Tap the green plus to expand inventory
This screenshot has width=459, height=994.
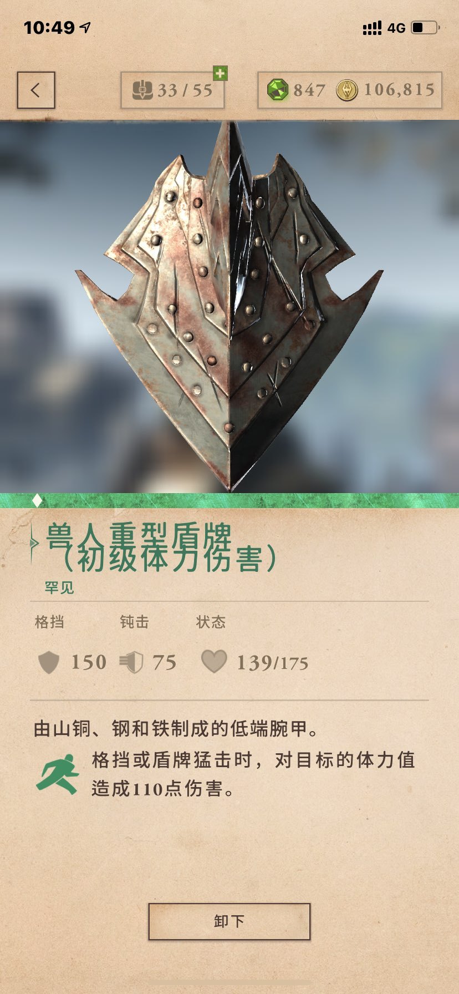click(220, 73)
